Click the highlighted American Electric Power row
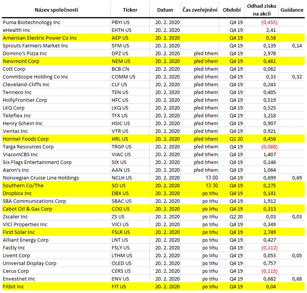Screen dimensions: 307x293 pyautogui.click(x=153, y=38)
